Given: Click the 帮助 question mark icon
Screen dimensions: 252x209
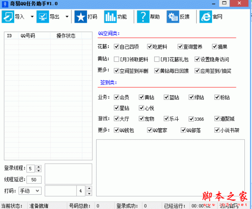Looking at the screenshot, I should click(143, 16).
